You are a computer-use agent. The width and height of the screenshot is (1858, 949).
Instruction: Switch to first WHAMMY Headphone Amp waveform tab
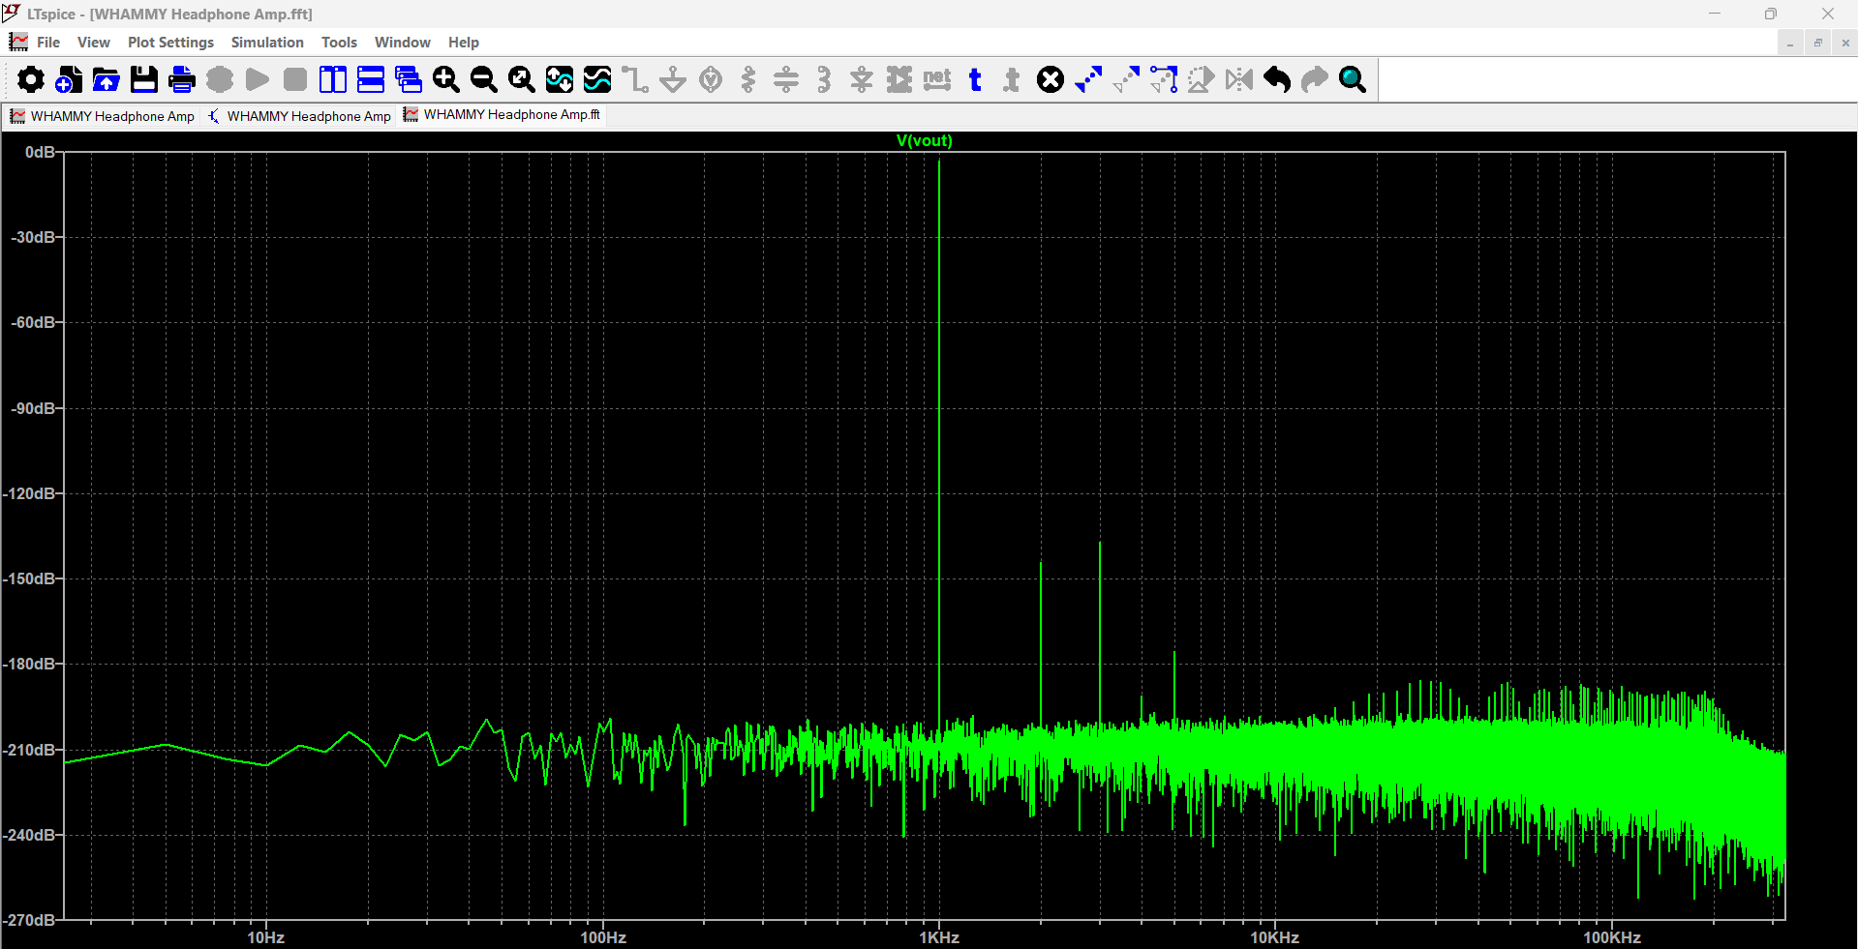click(x=103, y=116)
